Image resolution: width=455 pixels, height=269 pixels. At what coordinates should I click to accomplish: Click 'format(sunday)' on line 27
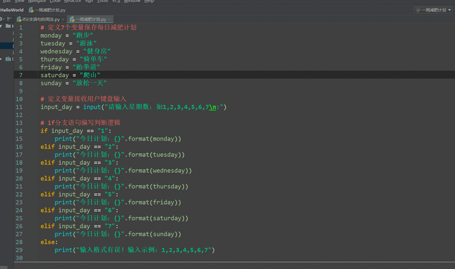point(153,234)
